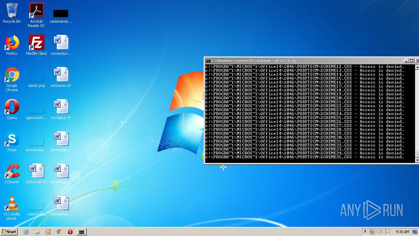Launch Firefox from desktop

pyautogui.click(x=12, y=46)
